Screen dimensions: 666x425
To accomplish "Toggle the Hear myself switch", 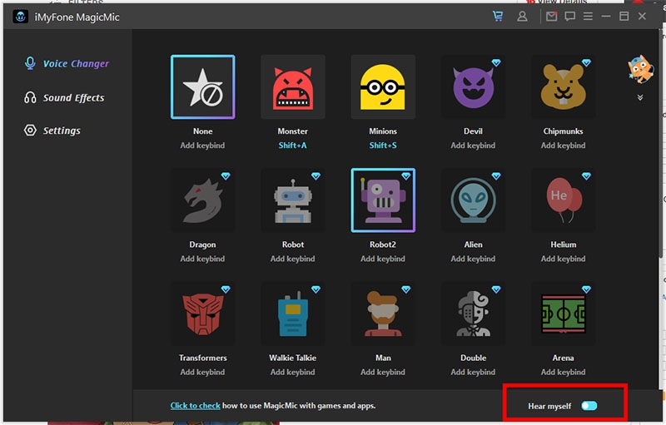I will coord(589,406).
